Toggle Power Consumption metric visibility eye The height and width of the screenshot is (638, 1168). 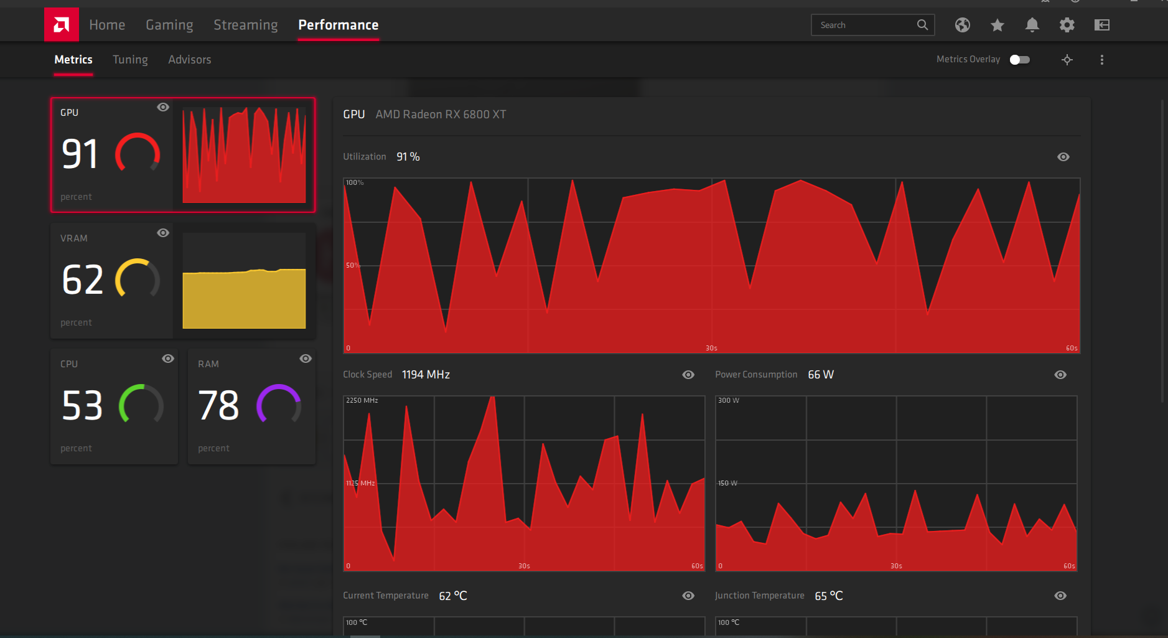[x=1061, y=375]
